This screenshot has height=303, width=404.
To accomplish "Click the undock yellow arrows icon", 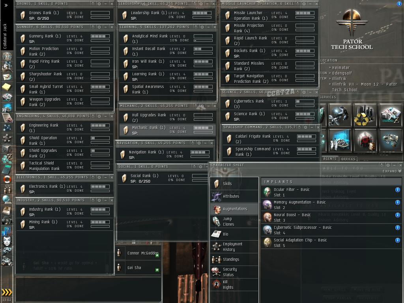I will click(x=7, y=292).
